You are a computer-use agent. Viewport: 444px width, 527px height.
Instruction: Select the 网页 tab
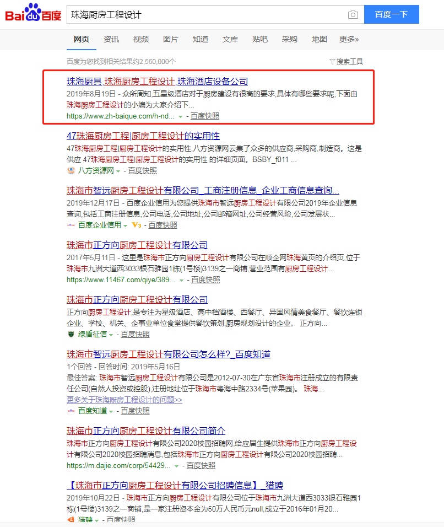pos(82,39)
